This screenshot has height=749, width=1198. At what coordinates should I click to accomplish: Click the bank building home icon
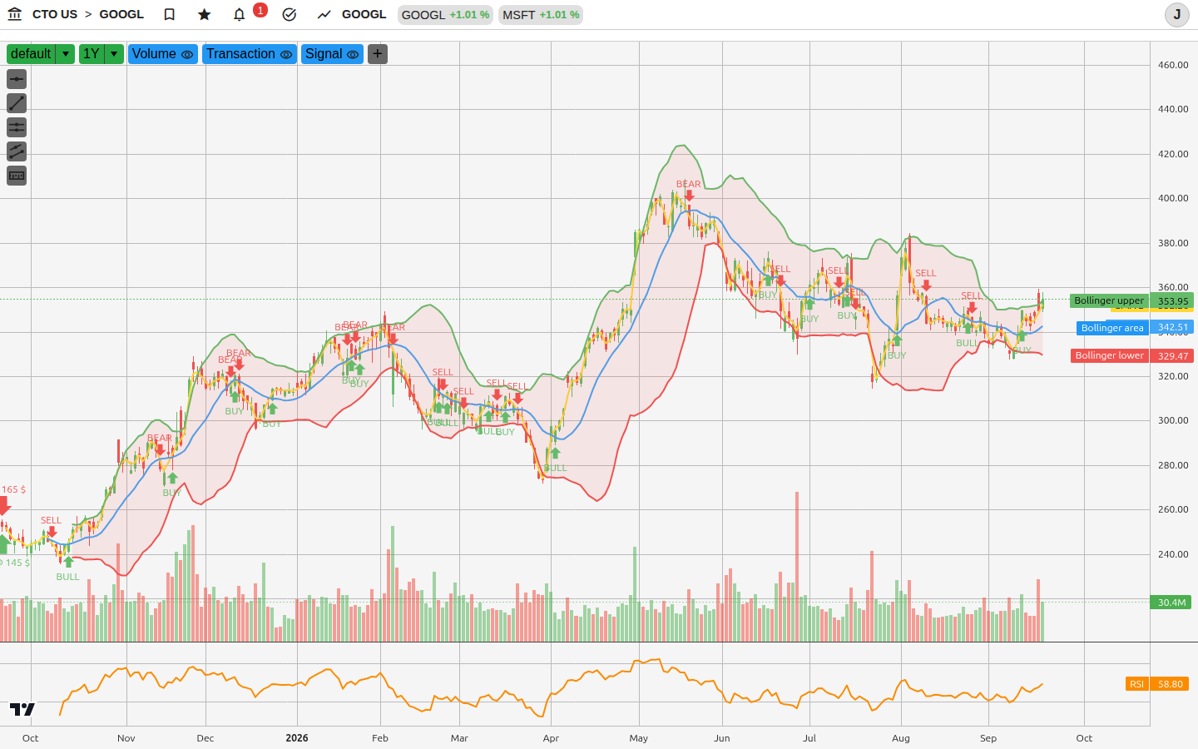pos(14,14)
